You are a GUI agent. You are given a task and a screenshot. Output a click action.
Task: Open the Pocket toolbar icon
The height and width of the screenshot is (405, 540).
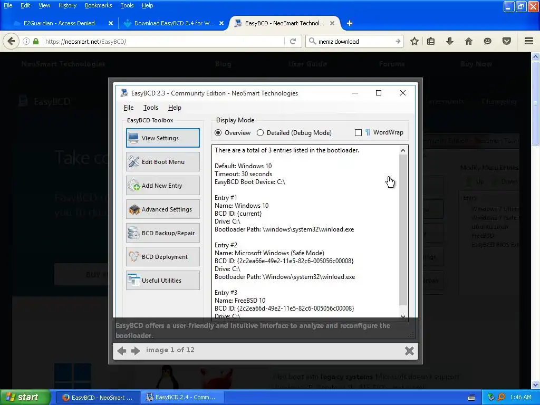506,41
